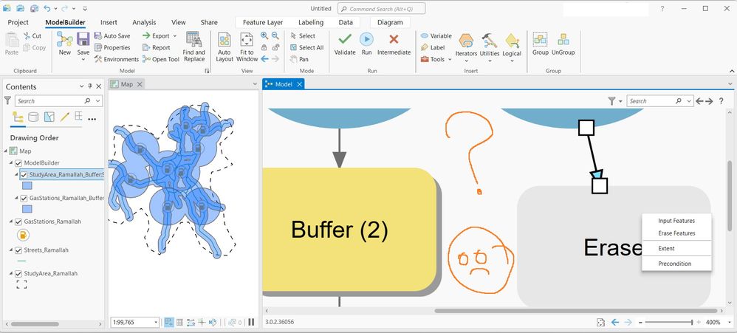
Task: Open model Properties
Action: coord(112,47)
